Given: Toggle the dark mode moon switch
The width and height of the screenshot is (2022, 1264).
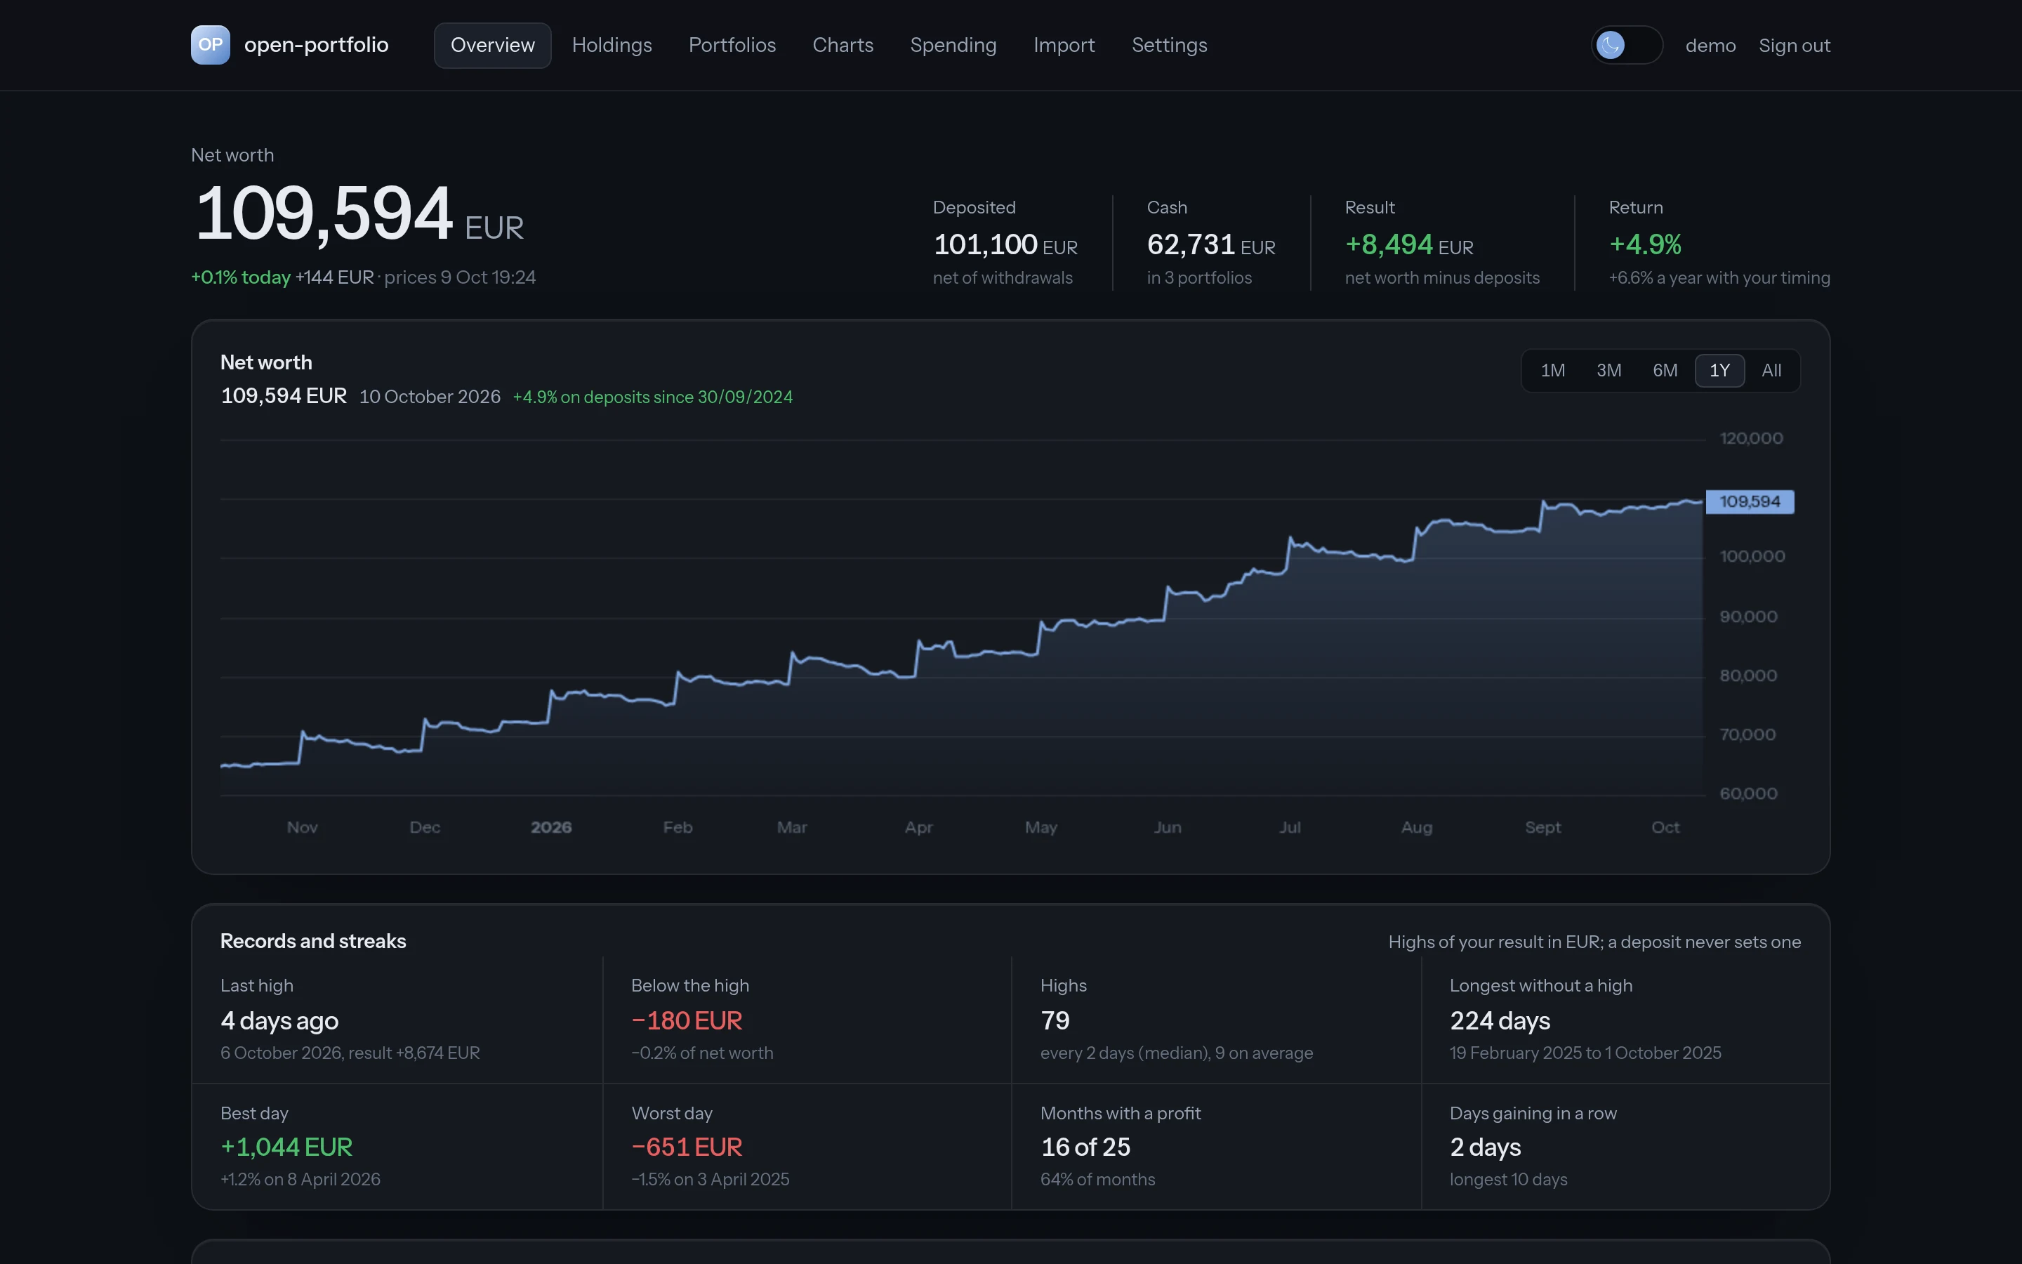Looking at the screenshot, I should pyautogui.click(x=1626, y=45).
